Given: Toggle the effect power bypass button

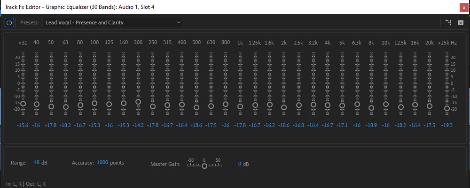Looking at the screenshot, I should pyautogui.click(x=9, y=23).
